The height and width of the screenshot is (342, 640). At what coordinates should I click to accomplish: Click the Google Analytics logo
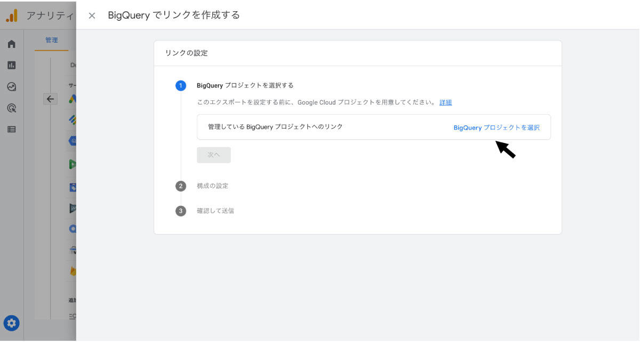coord(12,15)
